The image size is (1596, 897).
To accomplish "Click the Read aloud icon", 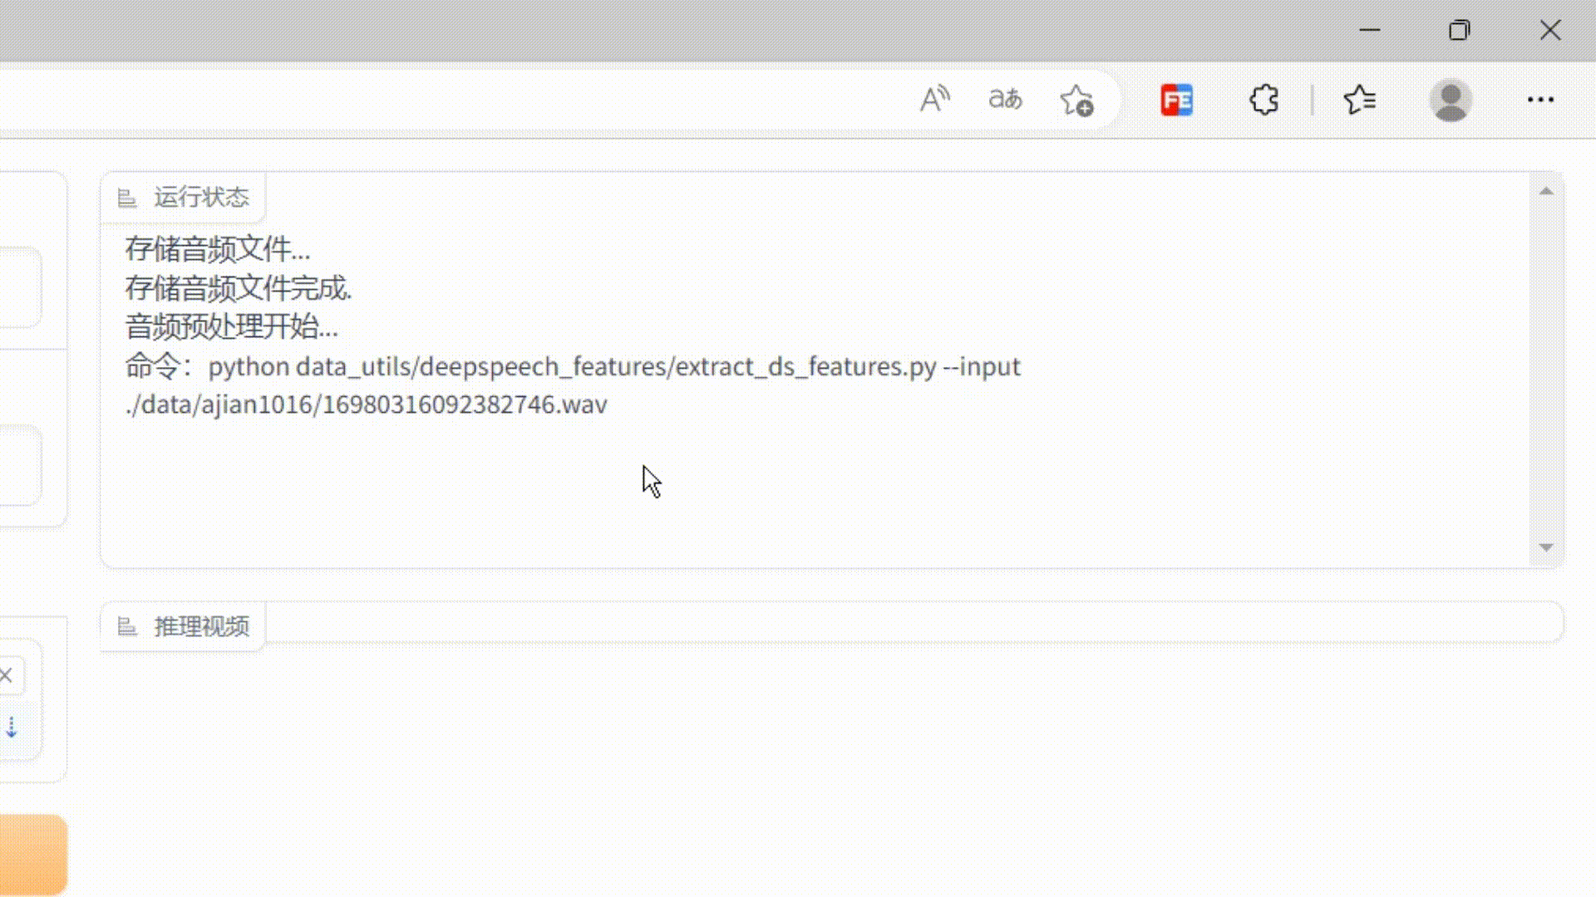I will 934,100.
